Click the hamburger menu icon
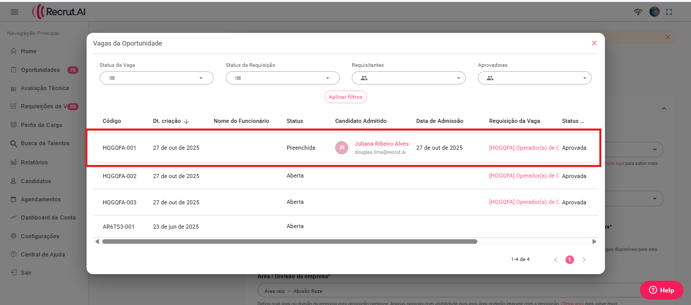The width and height of the screenshot is (691, 305). (14, 12)
